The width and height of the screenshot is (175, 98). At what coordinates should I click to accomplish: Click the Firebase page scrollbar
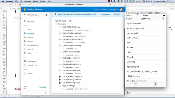124,62
